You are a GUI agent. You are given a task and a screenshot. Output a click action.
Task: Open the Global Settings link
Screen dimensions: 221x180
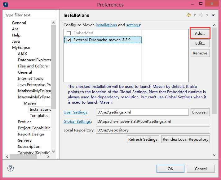point(77,121)
